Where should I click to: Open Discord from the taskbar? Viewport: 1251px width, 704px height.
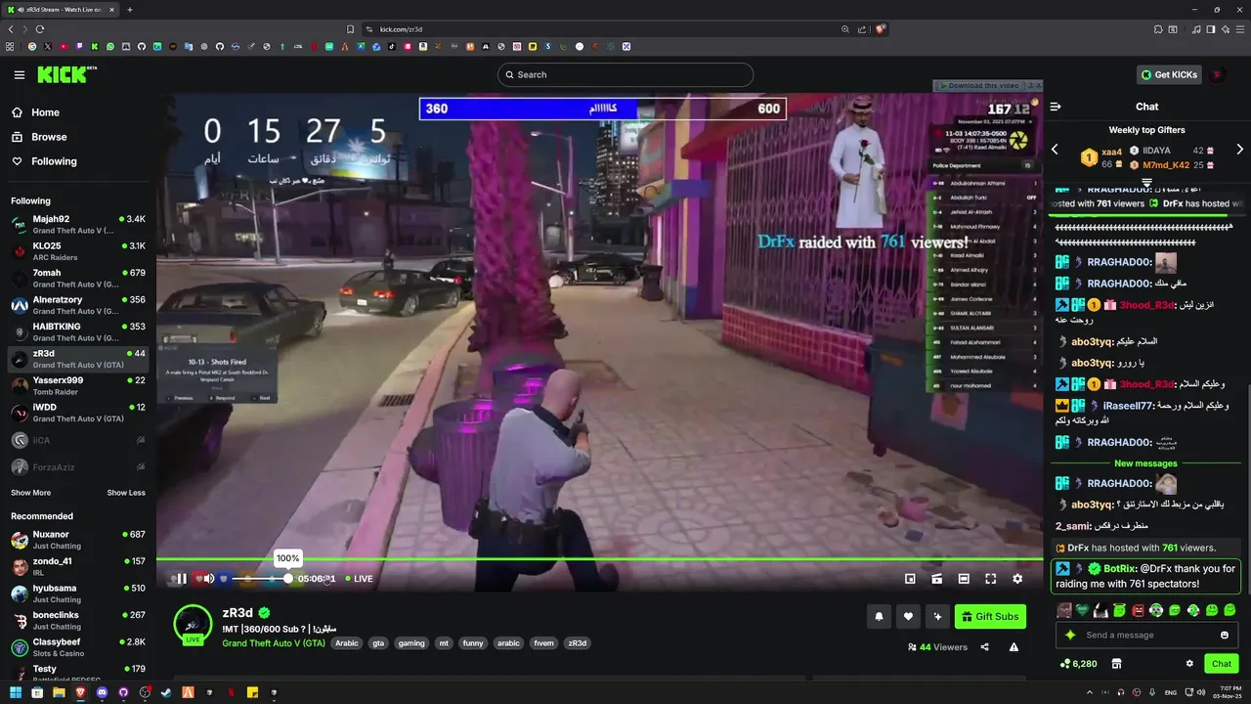(x=102, y=693)
